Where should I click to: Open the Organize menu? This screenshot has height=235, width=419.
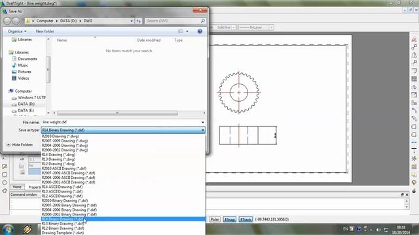[x=17, y=31]
